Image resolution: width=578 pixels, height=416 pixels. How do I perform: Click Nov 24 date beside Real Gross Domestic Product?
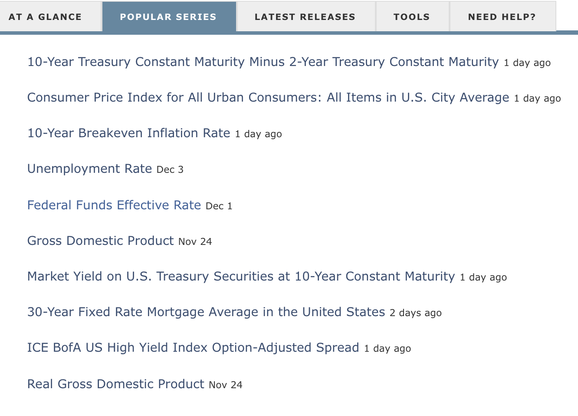tap(226, 385)
